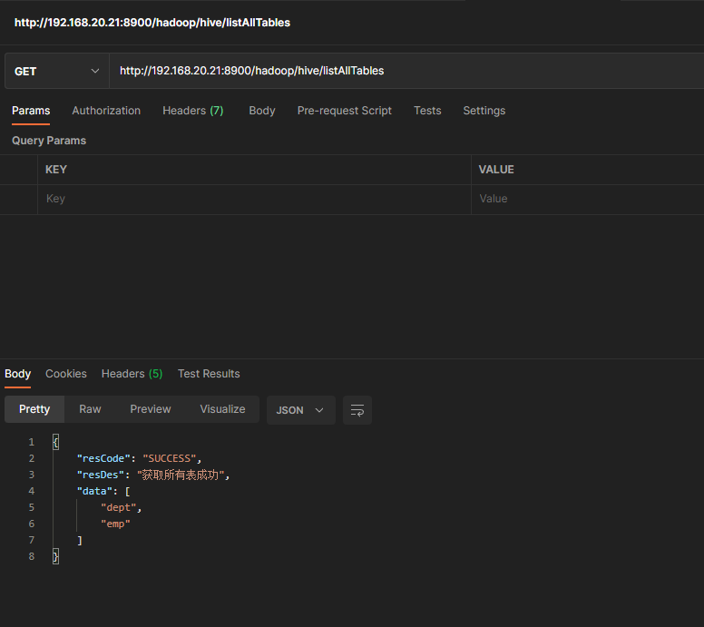Viewport: 704px width, 627px height.
Task: Open the Settings tab
Action: point(484,111)
